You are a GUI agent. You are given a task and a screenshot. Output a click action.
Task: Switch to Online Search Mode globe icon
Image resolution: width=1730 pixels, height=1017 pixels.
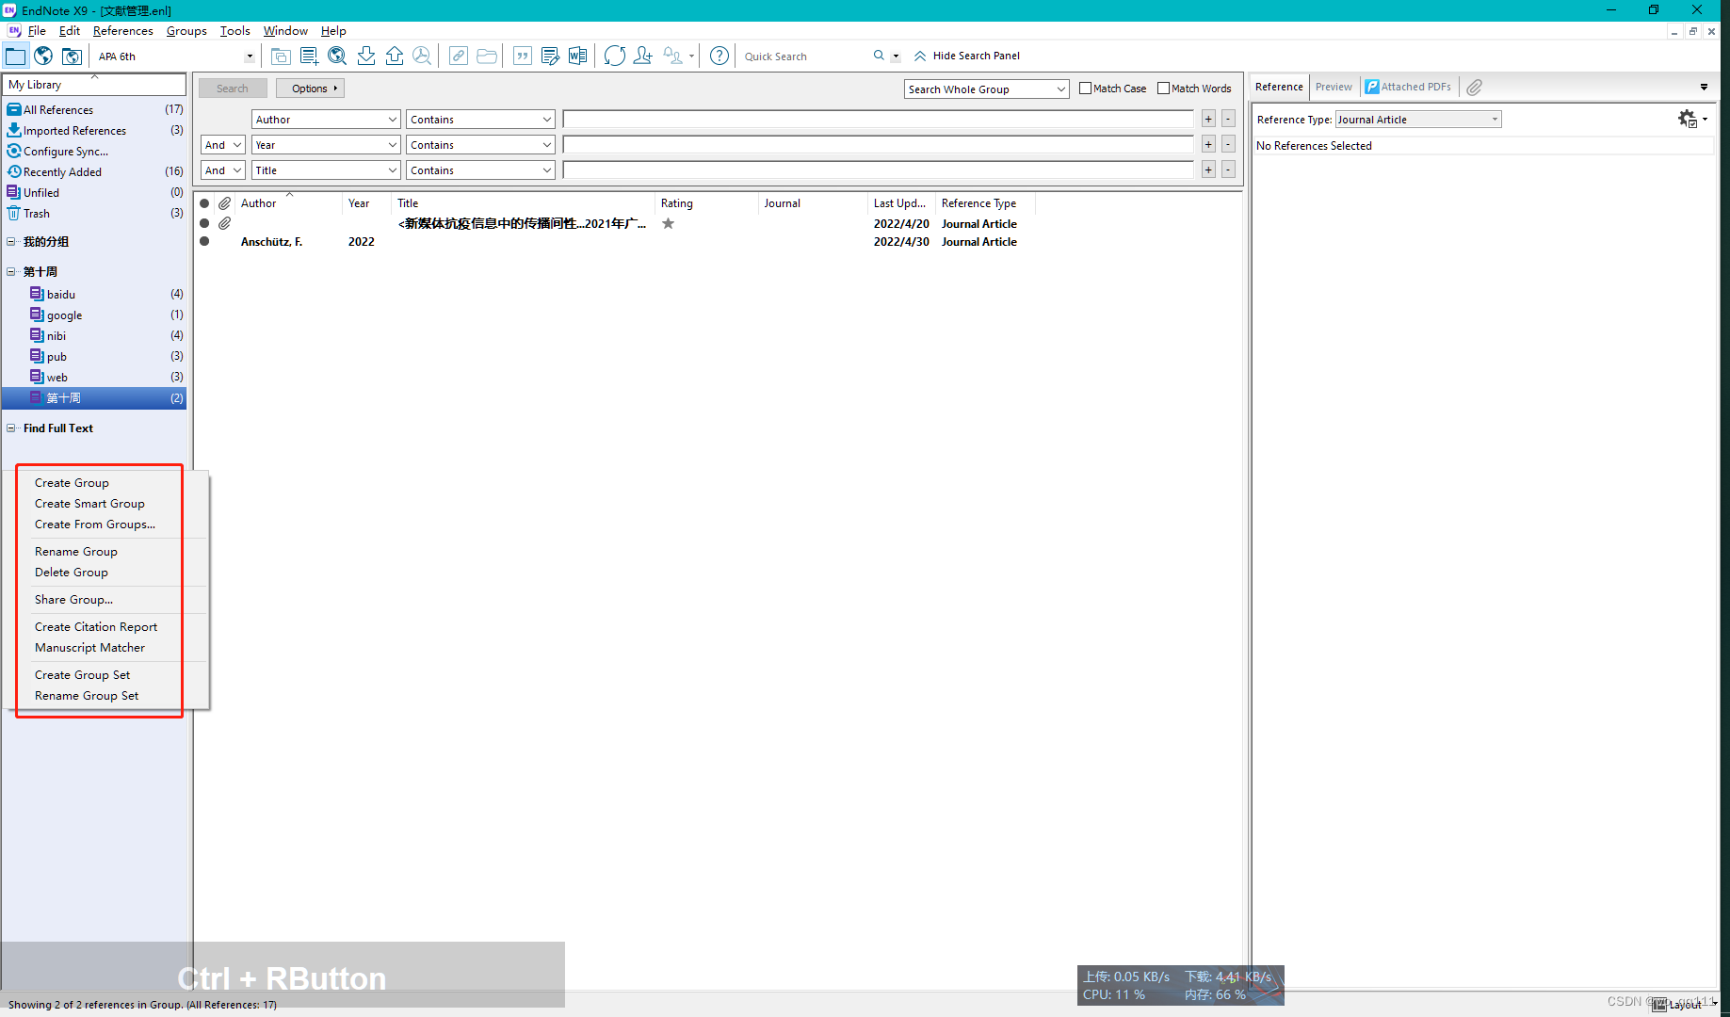[43, 56]
